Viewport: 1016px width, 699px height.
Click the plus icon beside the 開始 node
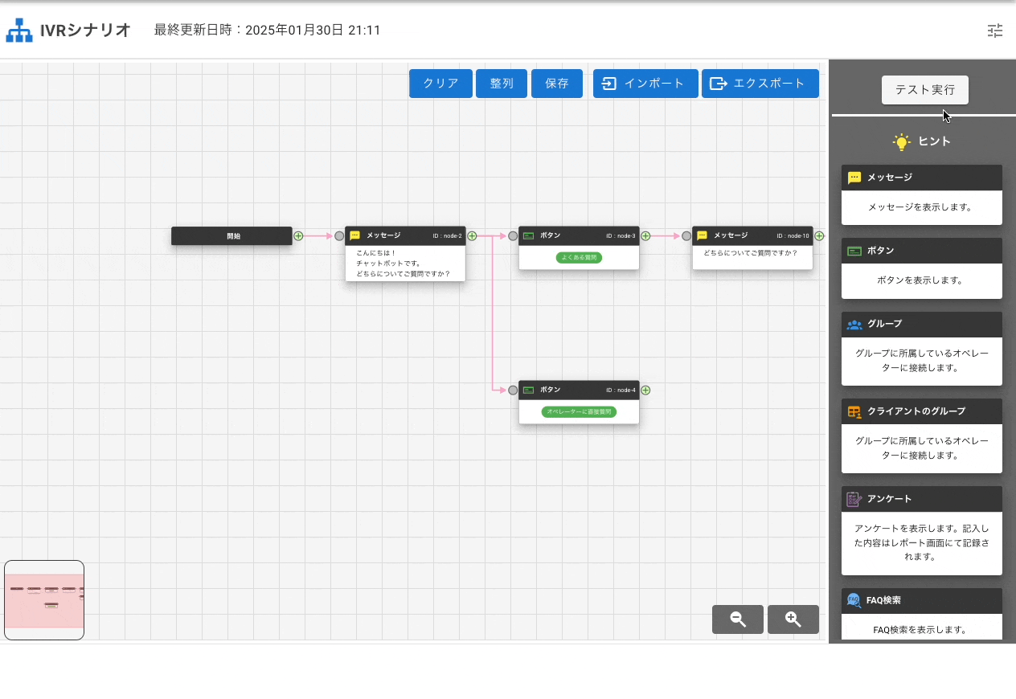click(x=298, y=236)
